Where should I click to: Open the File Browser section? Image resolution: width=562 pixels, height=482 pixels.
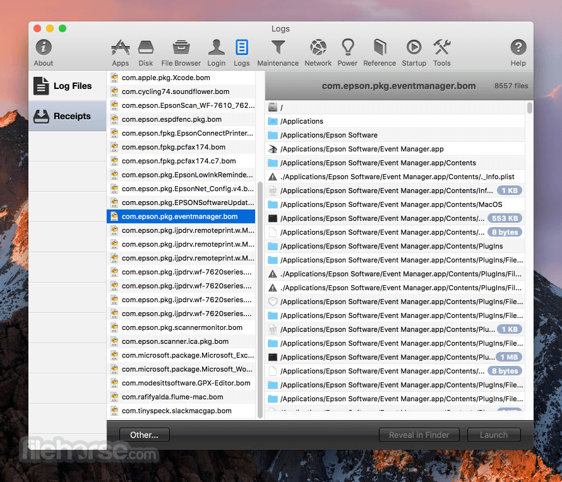pyautogui.click(x=181, y=52)
